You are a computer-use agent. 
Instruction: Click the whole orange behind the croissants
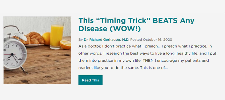pyautogui.click(x=46, y=38)
